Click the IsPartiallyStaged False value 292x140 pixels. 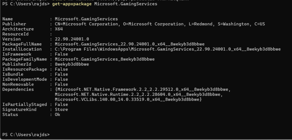(62, 104)
